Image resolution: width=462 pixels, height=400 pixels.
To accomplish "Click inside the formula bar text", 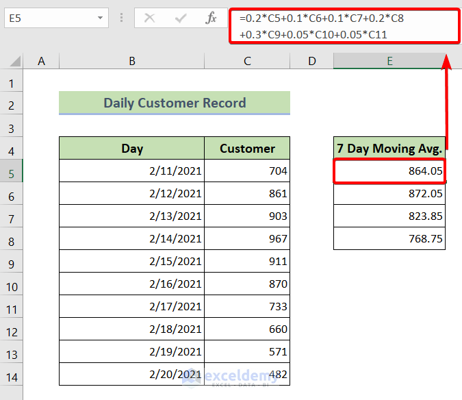I will point(342,27).
